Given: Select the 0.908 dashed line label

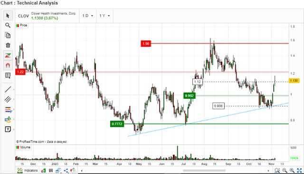Looking at the screenshot, I should 218,106.
